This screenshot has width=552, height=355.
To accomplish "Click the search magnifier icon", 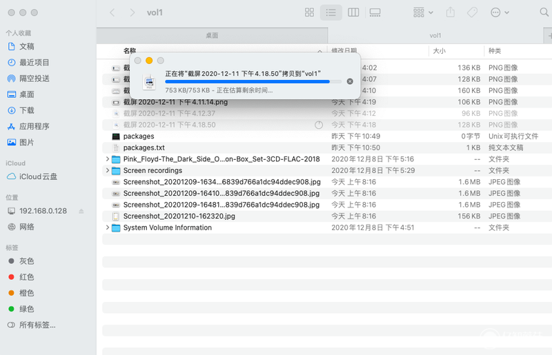I will pos(544,12).
